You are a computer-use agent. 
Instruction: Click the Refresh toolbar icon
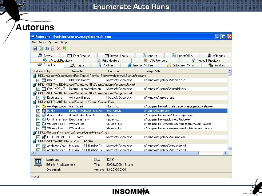[x=41, y=49]
